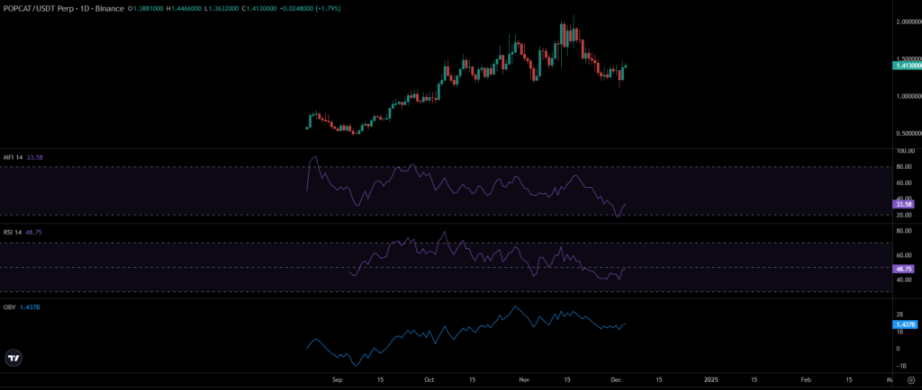Click the Feb label on time axis

(806, 379)
